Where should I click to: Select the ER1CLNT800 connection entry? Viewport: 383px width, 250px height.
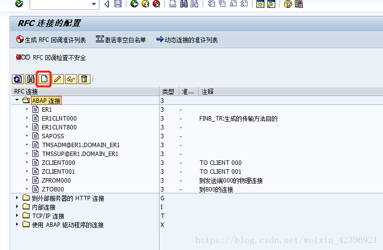tap(59, 127)
